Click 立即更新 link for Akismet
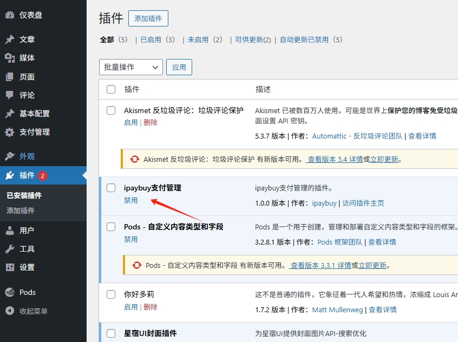 pyautogui.click(x=384, y=160)
